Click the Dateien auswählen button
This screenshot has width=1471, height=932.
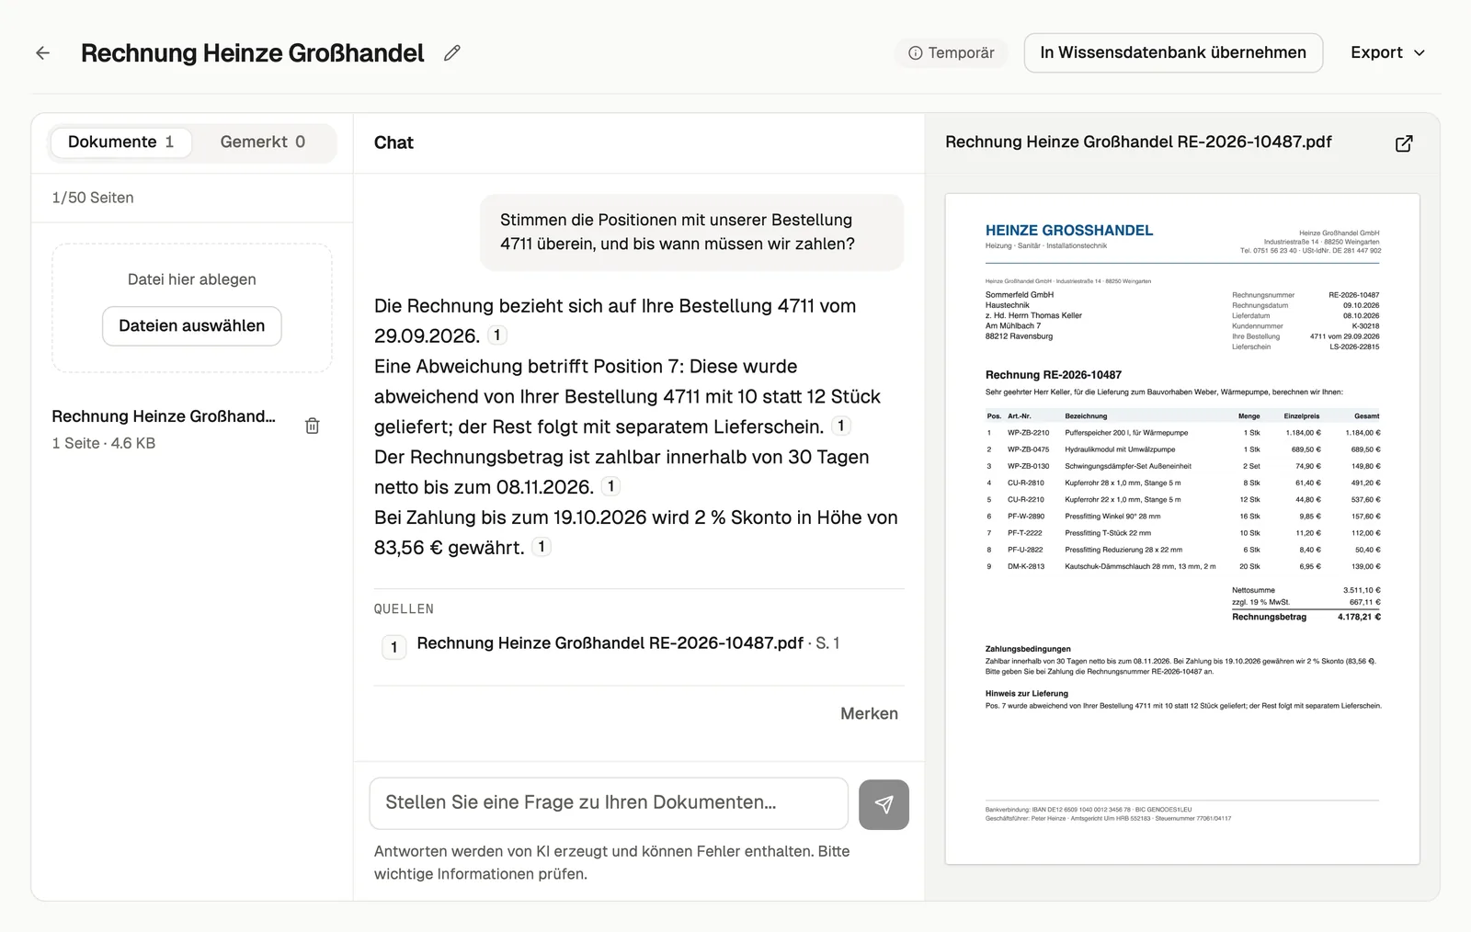[191, 326]
